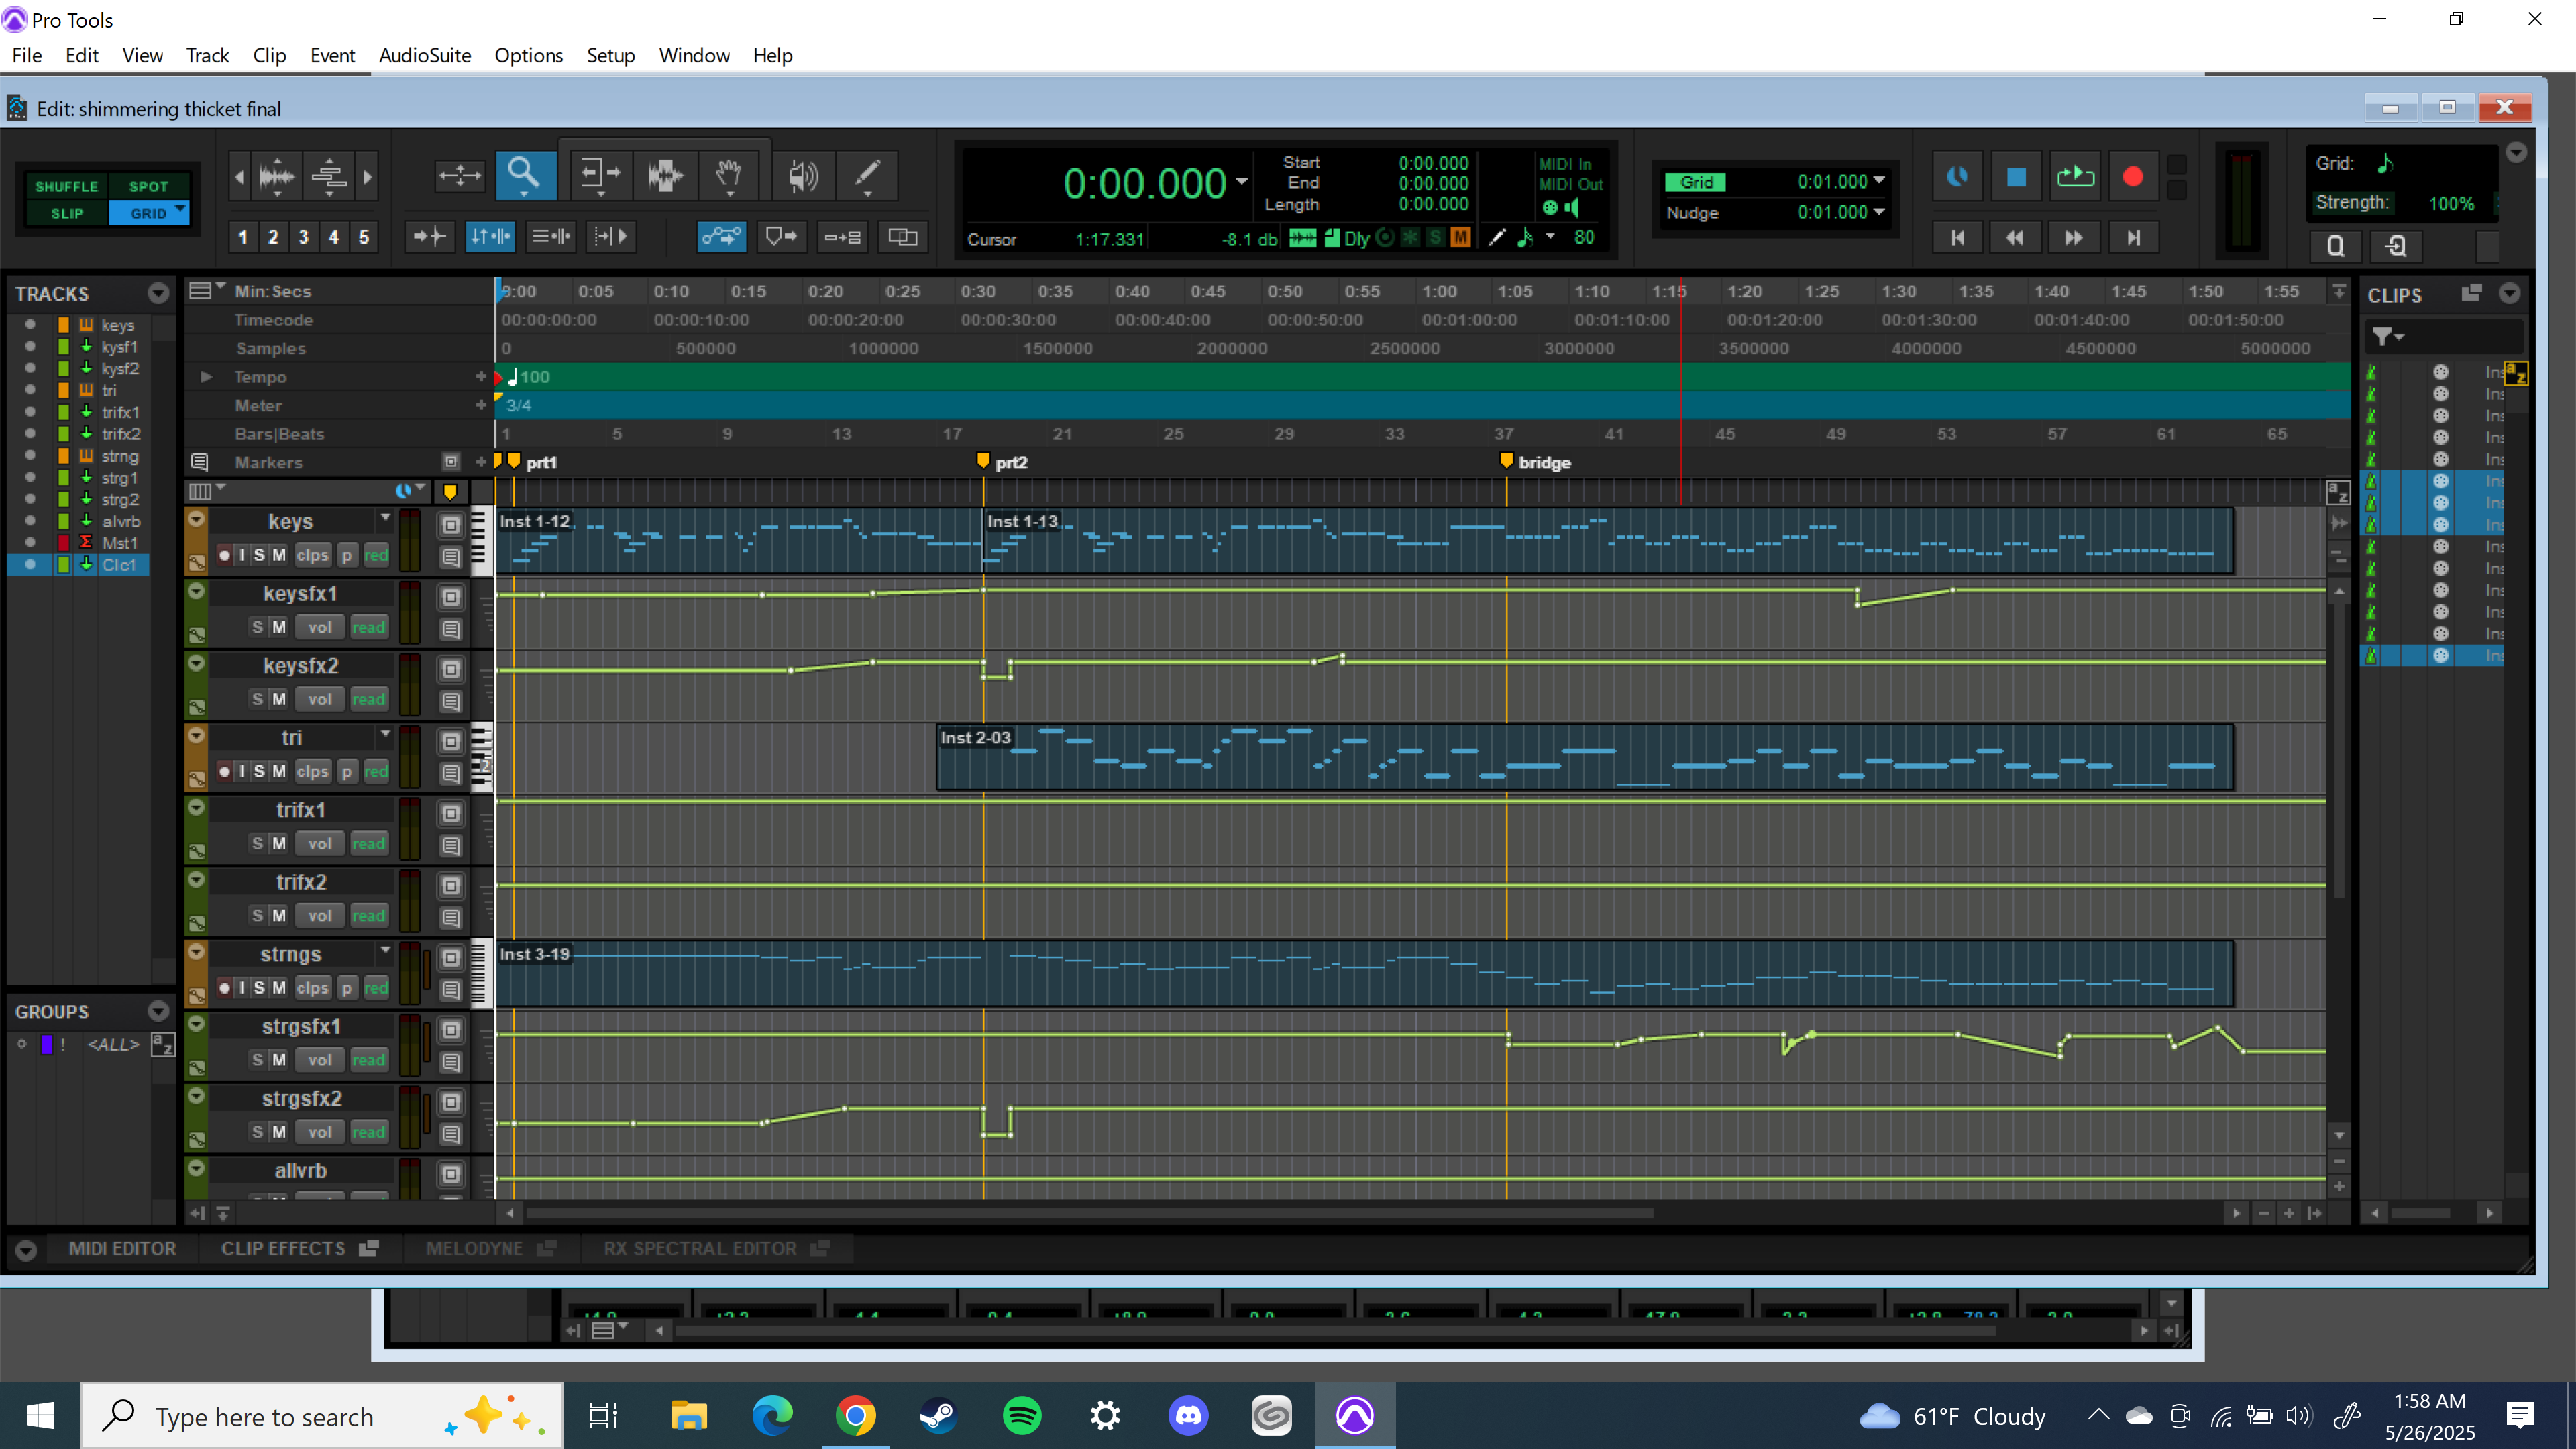
Task: Click the quantize Q button
Action: pyautogui.click(x=2336, y=246)
